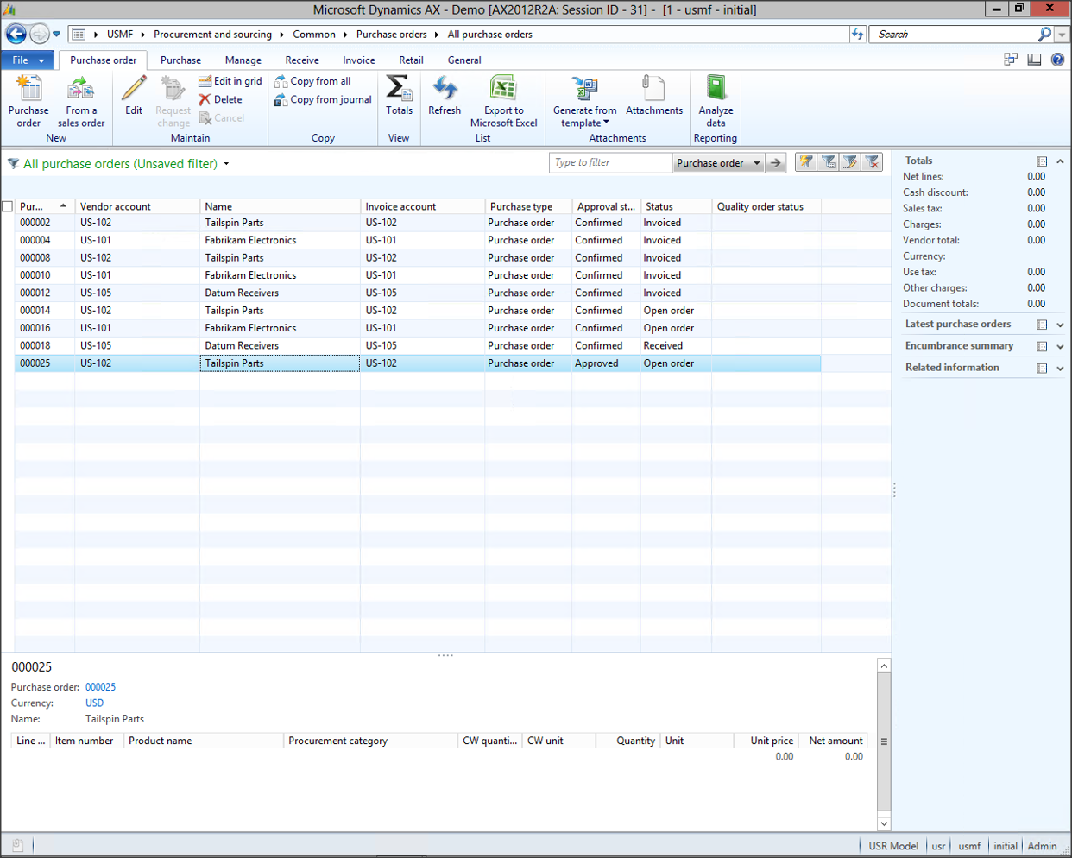Open the Totals sigma icon
Image resolution: width=1072 pixels, height=858 pixels.
pyautogui.click(x=399, y=89)
